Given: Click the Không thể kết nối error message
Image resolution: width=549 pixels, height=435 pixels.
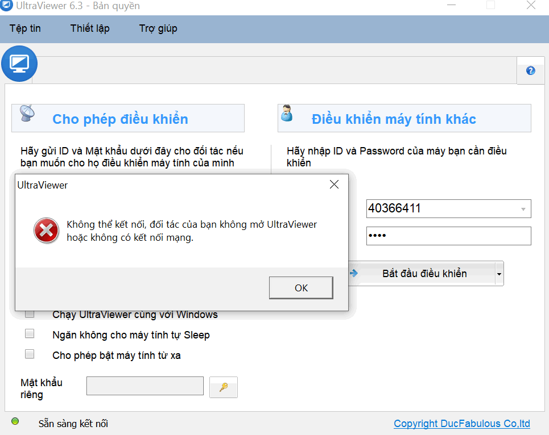Looking at the screenshot, I should pyautogui.click(x=192, y=231).
